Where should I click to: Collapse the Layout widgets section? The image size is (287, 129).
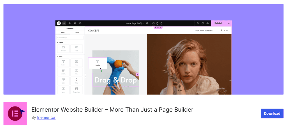tap(58, 43)
